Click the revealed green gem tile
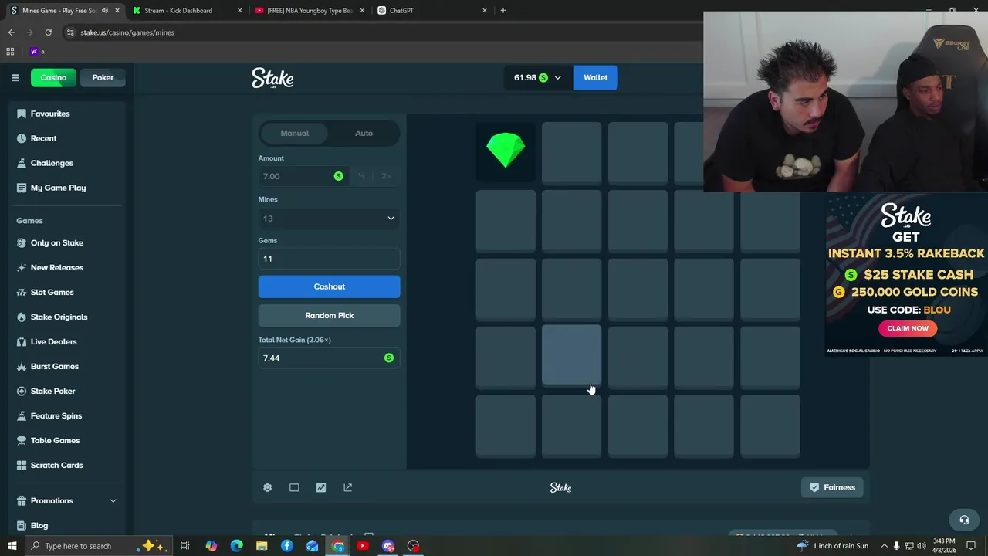 506,152
